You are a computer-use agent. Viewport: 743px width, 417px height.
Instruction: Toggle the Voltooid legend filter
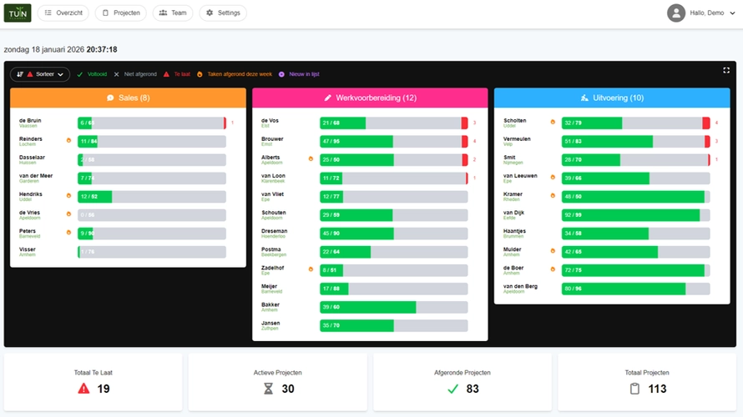[x=94, y=74]
